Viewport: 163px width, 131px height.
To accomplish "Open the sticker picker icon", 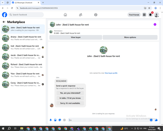I will point(60,120).
